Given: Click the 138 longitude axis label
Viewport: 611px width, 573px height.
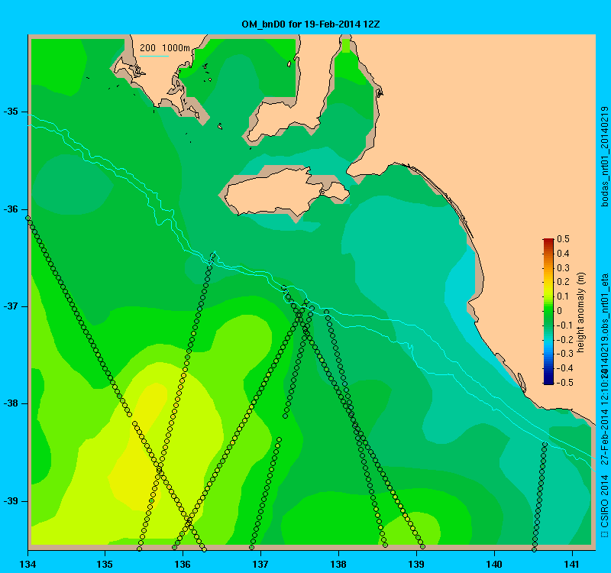Looking at the screenshot, I should (x=338, y=564).
